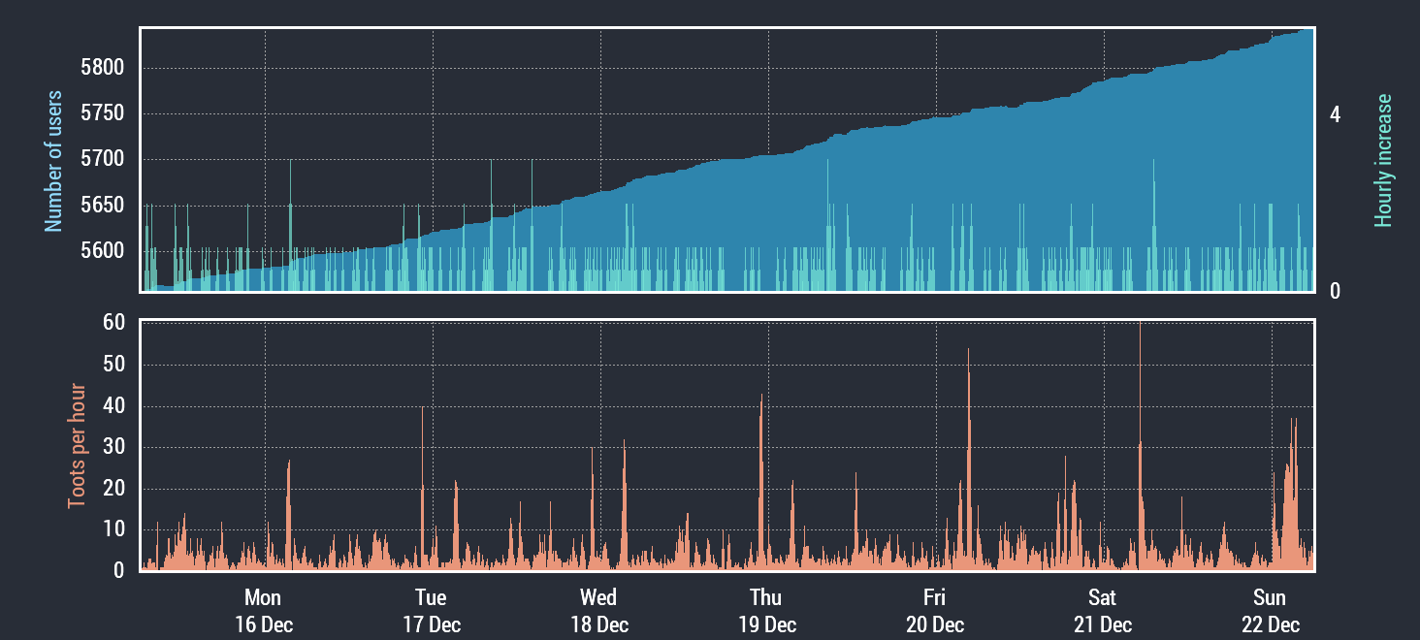Click the 5700 tick on users axis
The width and height of the screenshot is (1420, 640).
(103, 160)
